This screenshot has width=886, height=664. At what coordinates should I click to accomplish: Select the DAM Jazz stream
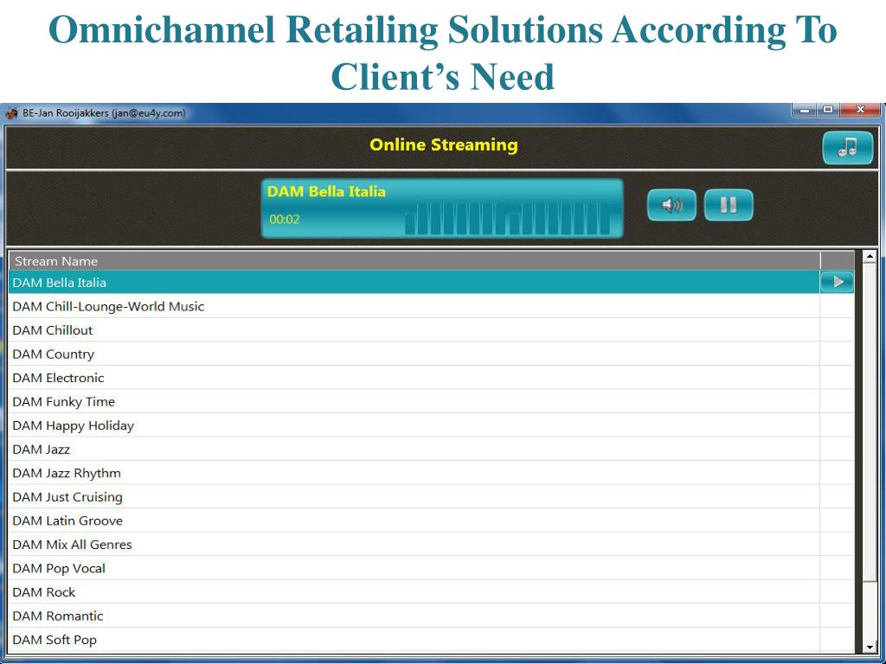pos(414,449)
